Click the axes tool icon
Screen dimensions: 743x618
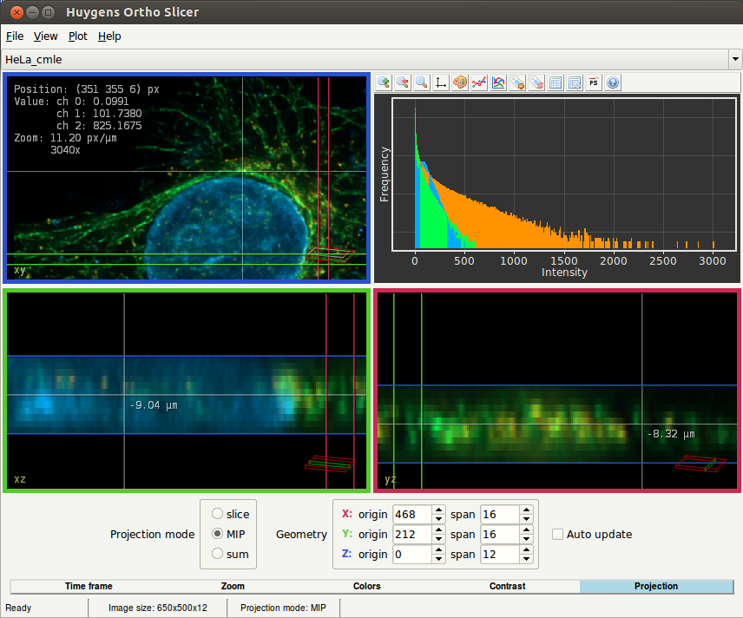click(x=441, y=82)
